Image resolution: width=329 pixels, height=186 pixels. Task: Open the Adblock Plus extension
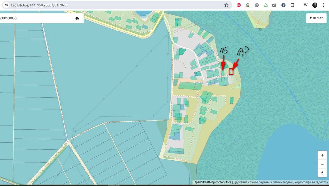[x=239, y=5]
